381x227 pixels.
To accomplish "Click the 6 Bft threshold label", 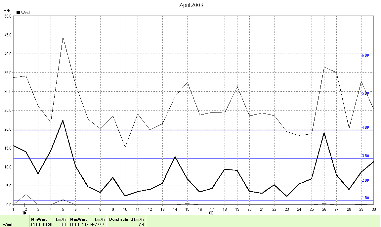I will [365, 55].
